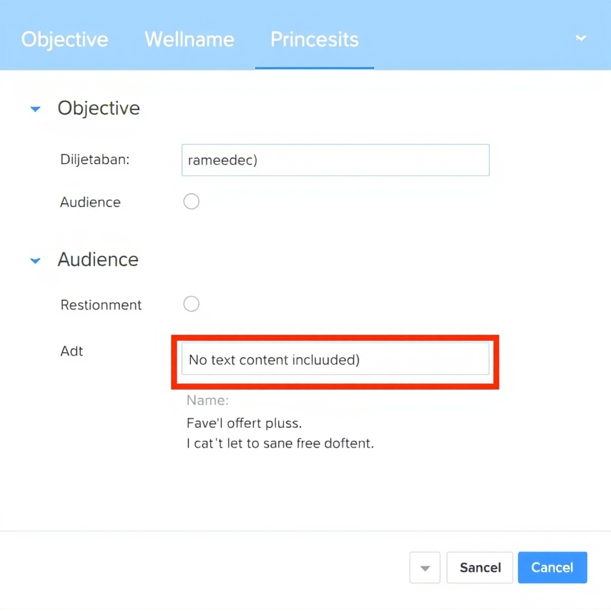Open the dropdown next to the Sancel button

(x=424, y=567)
